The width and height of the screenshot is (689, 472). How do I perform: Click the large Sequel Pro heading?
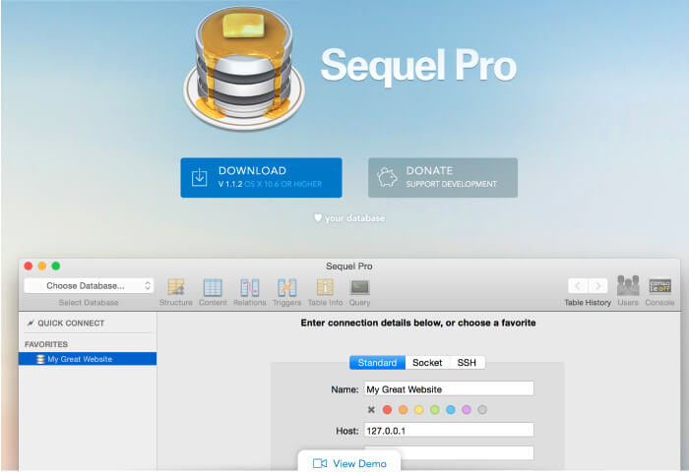[x=418, y=66]
